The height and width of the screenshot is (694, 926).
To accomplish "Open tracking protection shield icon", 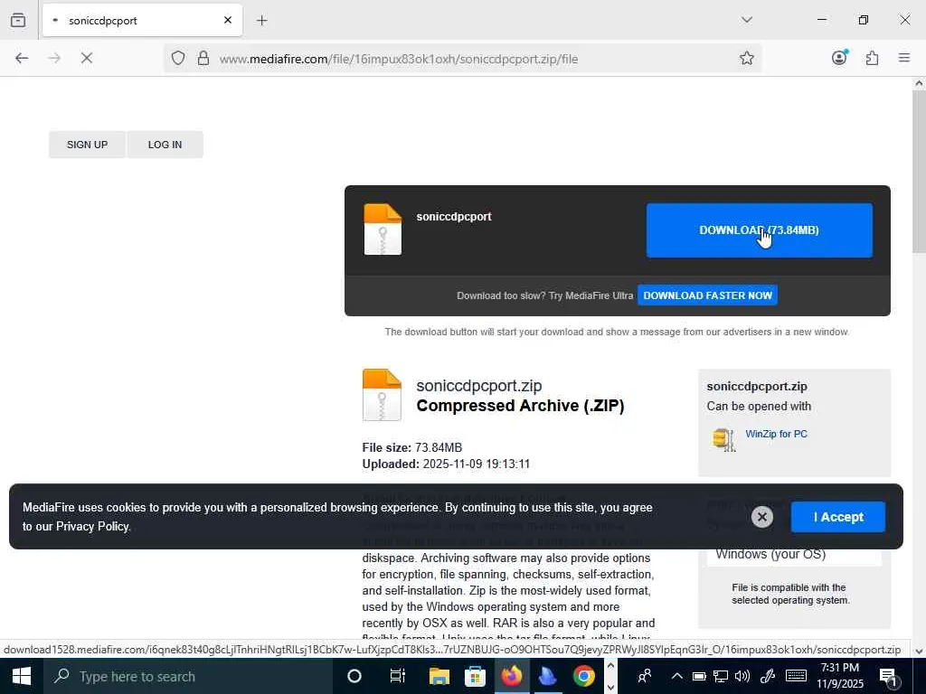I will click(178, 58).
